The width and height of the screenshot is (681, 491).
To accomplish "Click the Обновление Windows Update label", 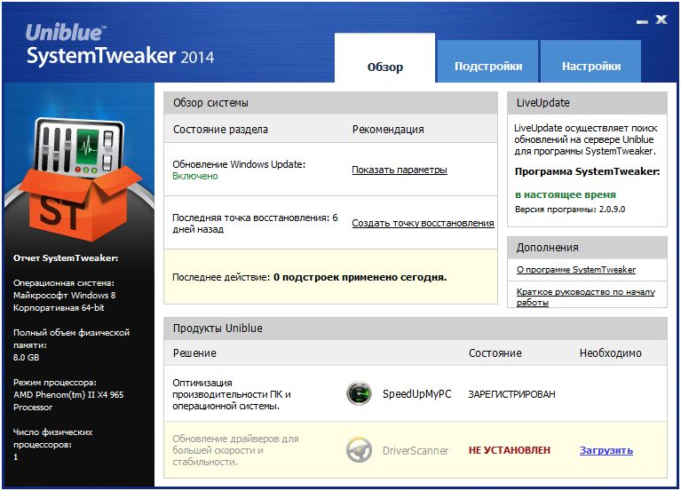I will click(239, 164).
